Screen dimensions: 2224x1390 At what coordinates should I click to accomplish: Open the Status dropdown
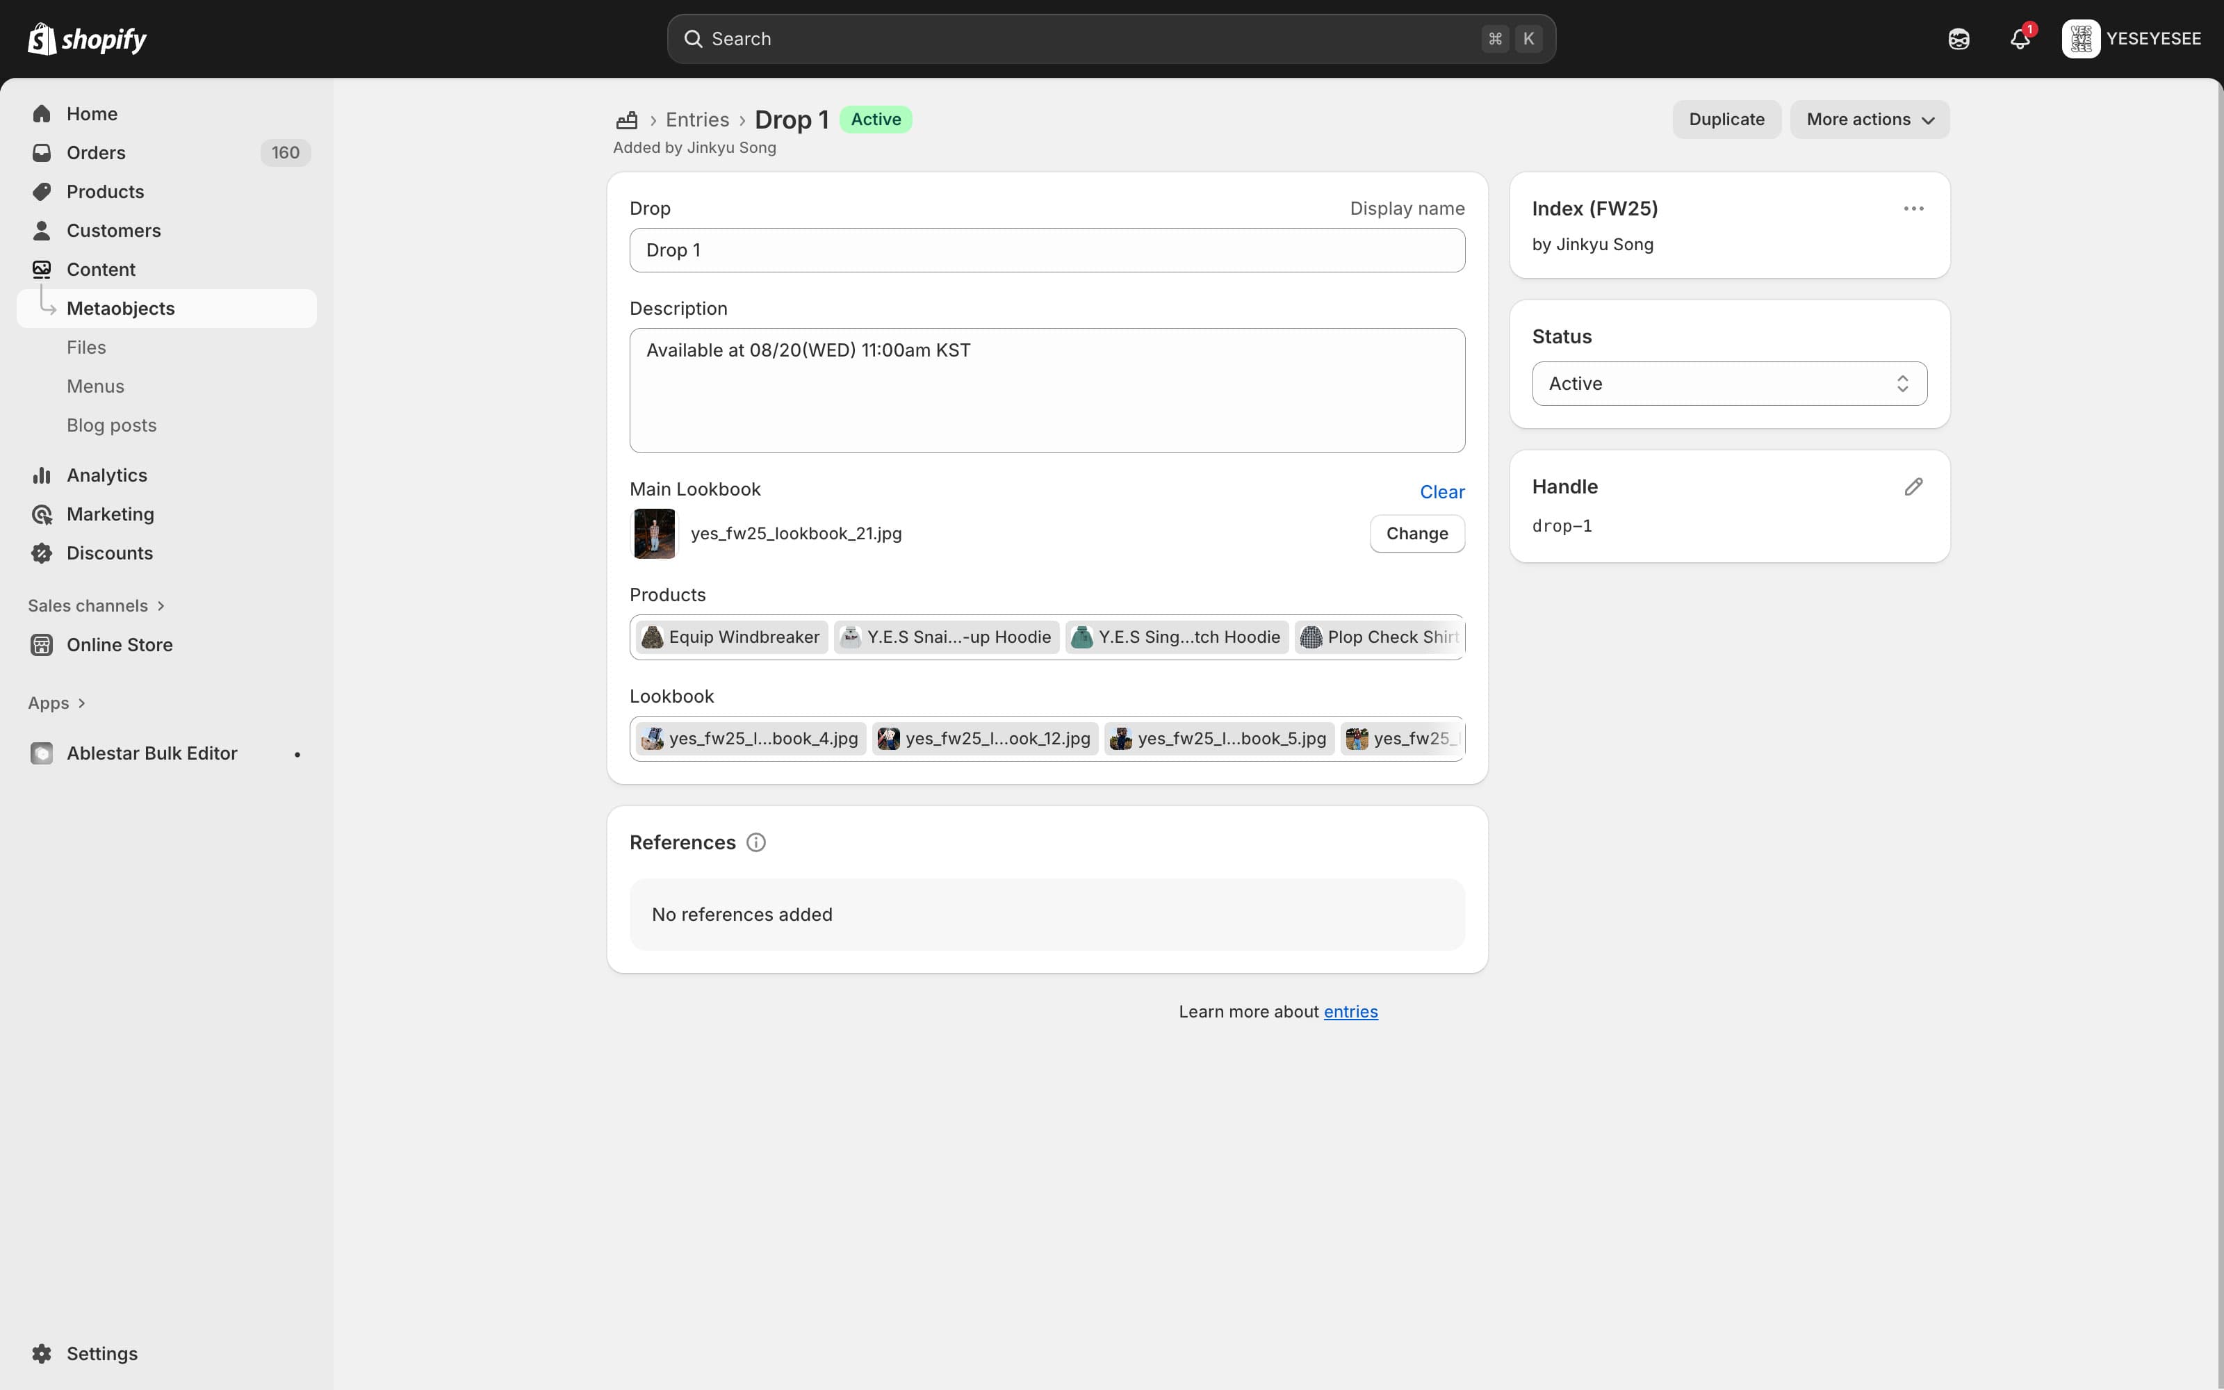click(x=1728, y=384)
